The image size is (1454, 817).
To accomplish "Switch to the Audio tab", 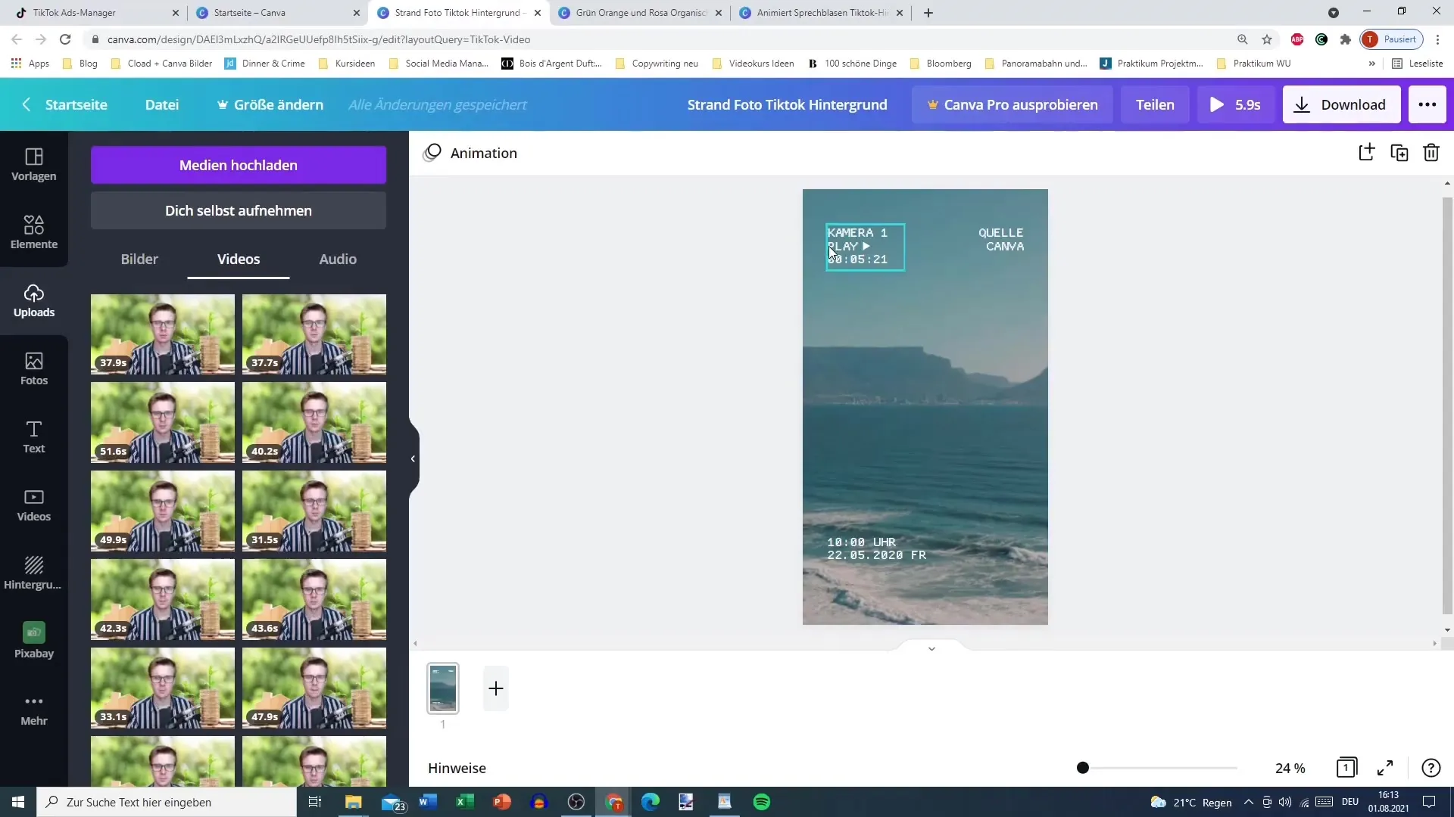I will (x=339, y=259).
